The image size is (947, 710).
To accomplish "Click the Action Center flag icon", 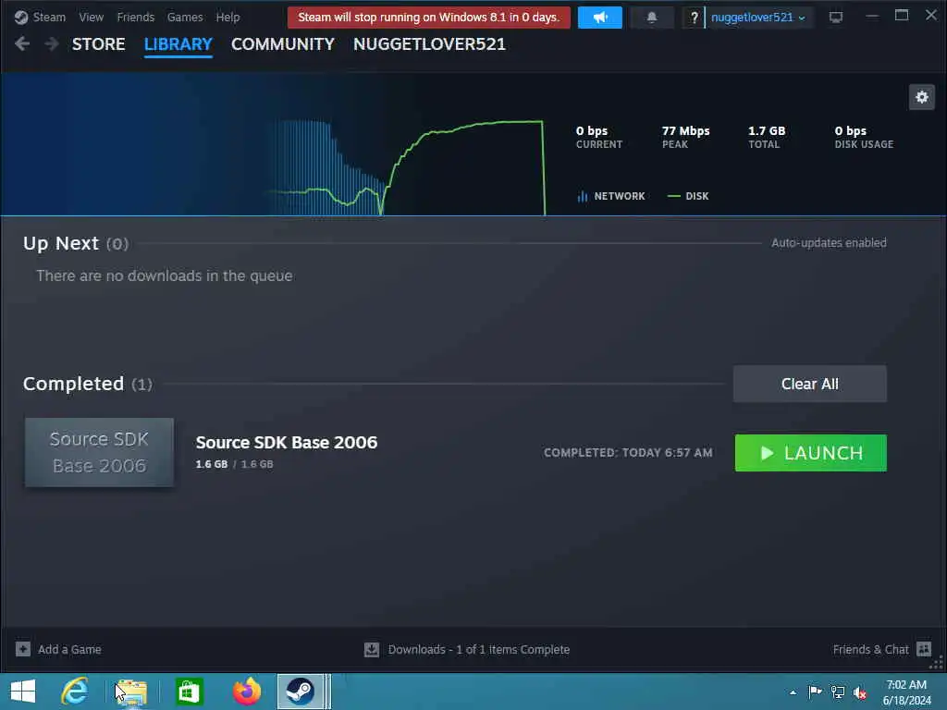I will (x=815, y=692).
